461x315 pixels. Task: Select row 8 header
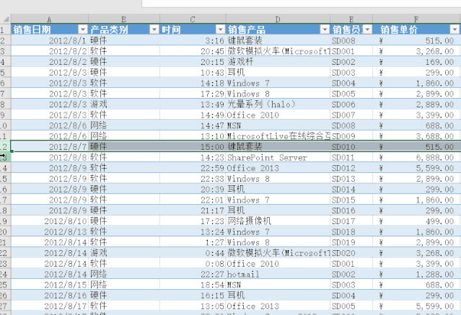pos(5,104)
